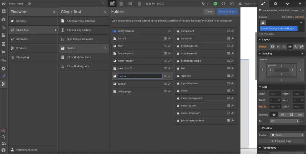The image size is (306, 154).
Task: Open list icon for dropdown-toggle class
Action: (x=228, y=61)
